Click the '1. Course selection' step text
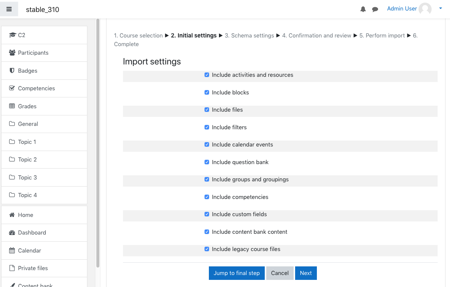The image size is (450, 287). click(x=138, y=36)
